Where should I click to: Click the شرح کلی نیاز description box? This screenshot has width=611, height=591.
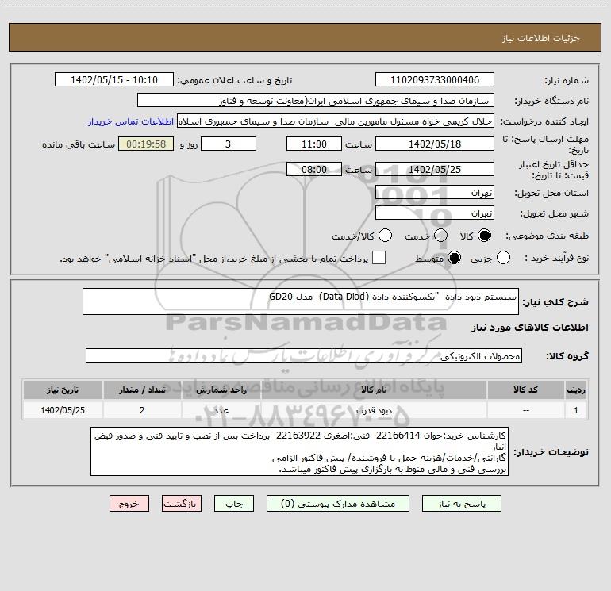301,301
